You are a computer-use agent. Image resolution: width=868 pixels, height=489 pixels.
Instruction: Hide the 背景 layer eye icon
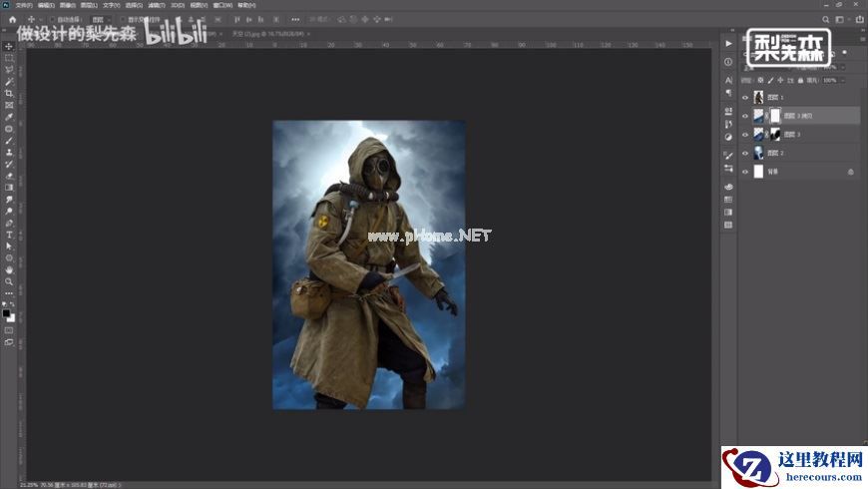coord(745,172)
